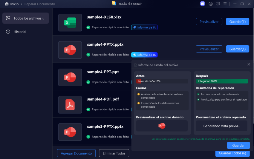Open the user account icon
254x159 pixels.
tap(210, 4)
